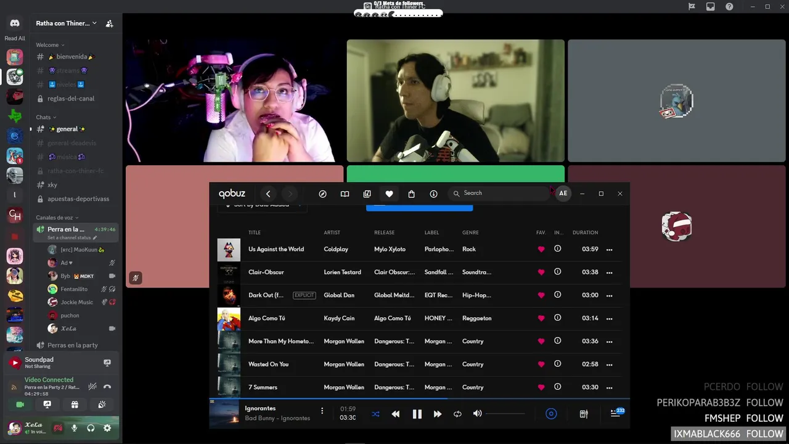Mute Discord microphone
The image size is (789, 444).
[x=75, y=428]
